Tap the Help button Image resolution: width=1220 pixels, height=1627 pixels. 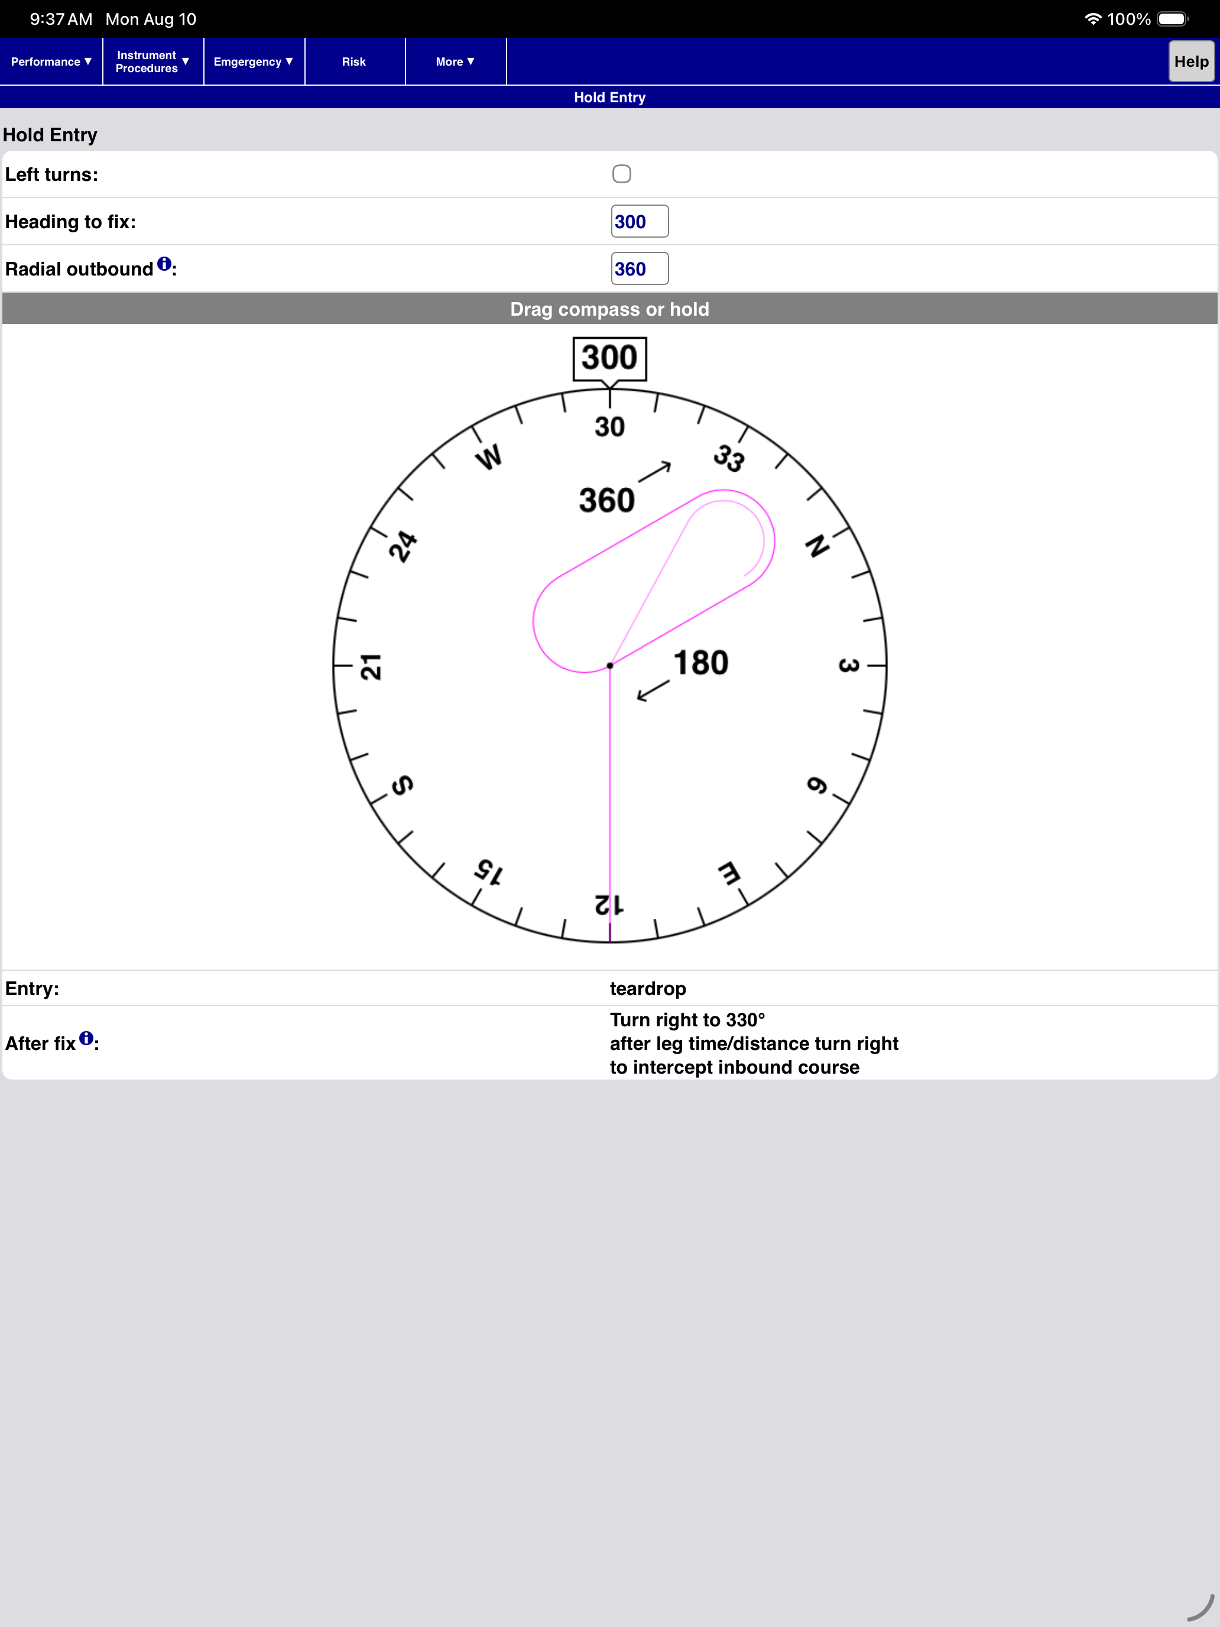click(1191, 62)
